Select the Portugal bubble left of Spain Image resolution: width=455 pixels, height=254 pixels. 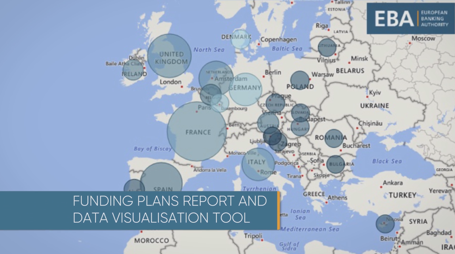(134, 186)
